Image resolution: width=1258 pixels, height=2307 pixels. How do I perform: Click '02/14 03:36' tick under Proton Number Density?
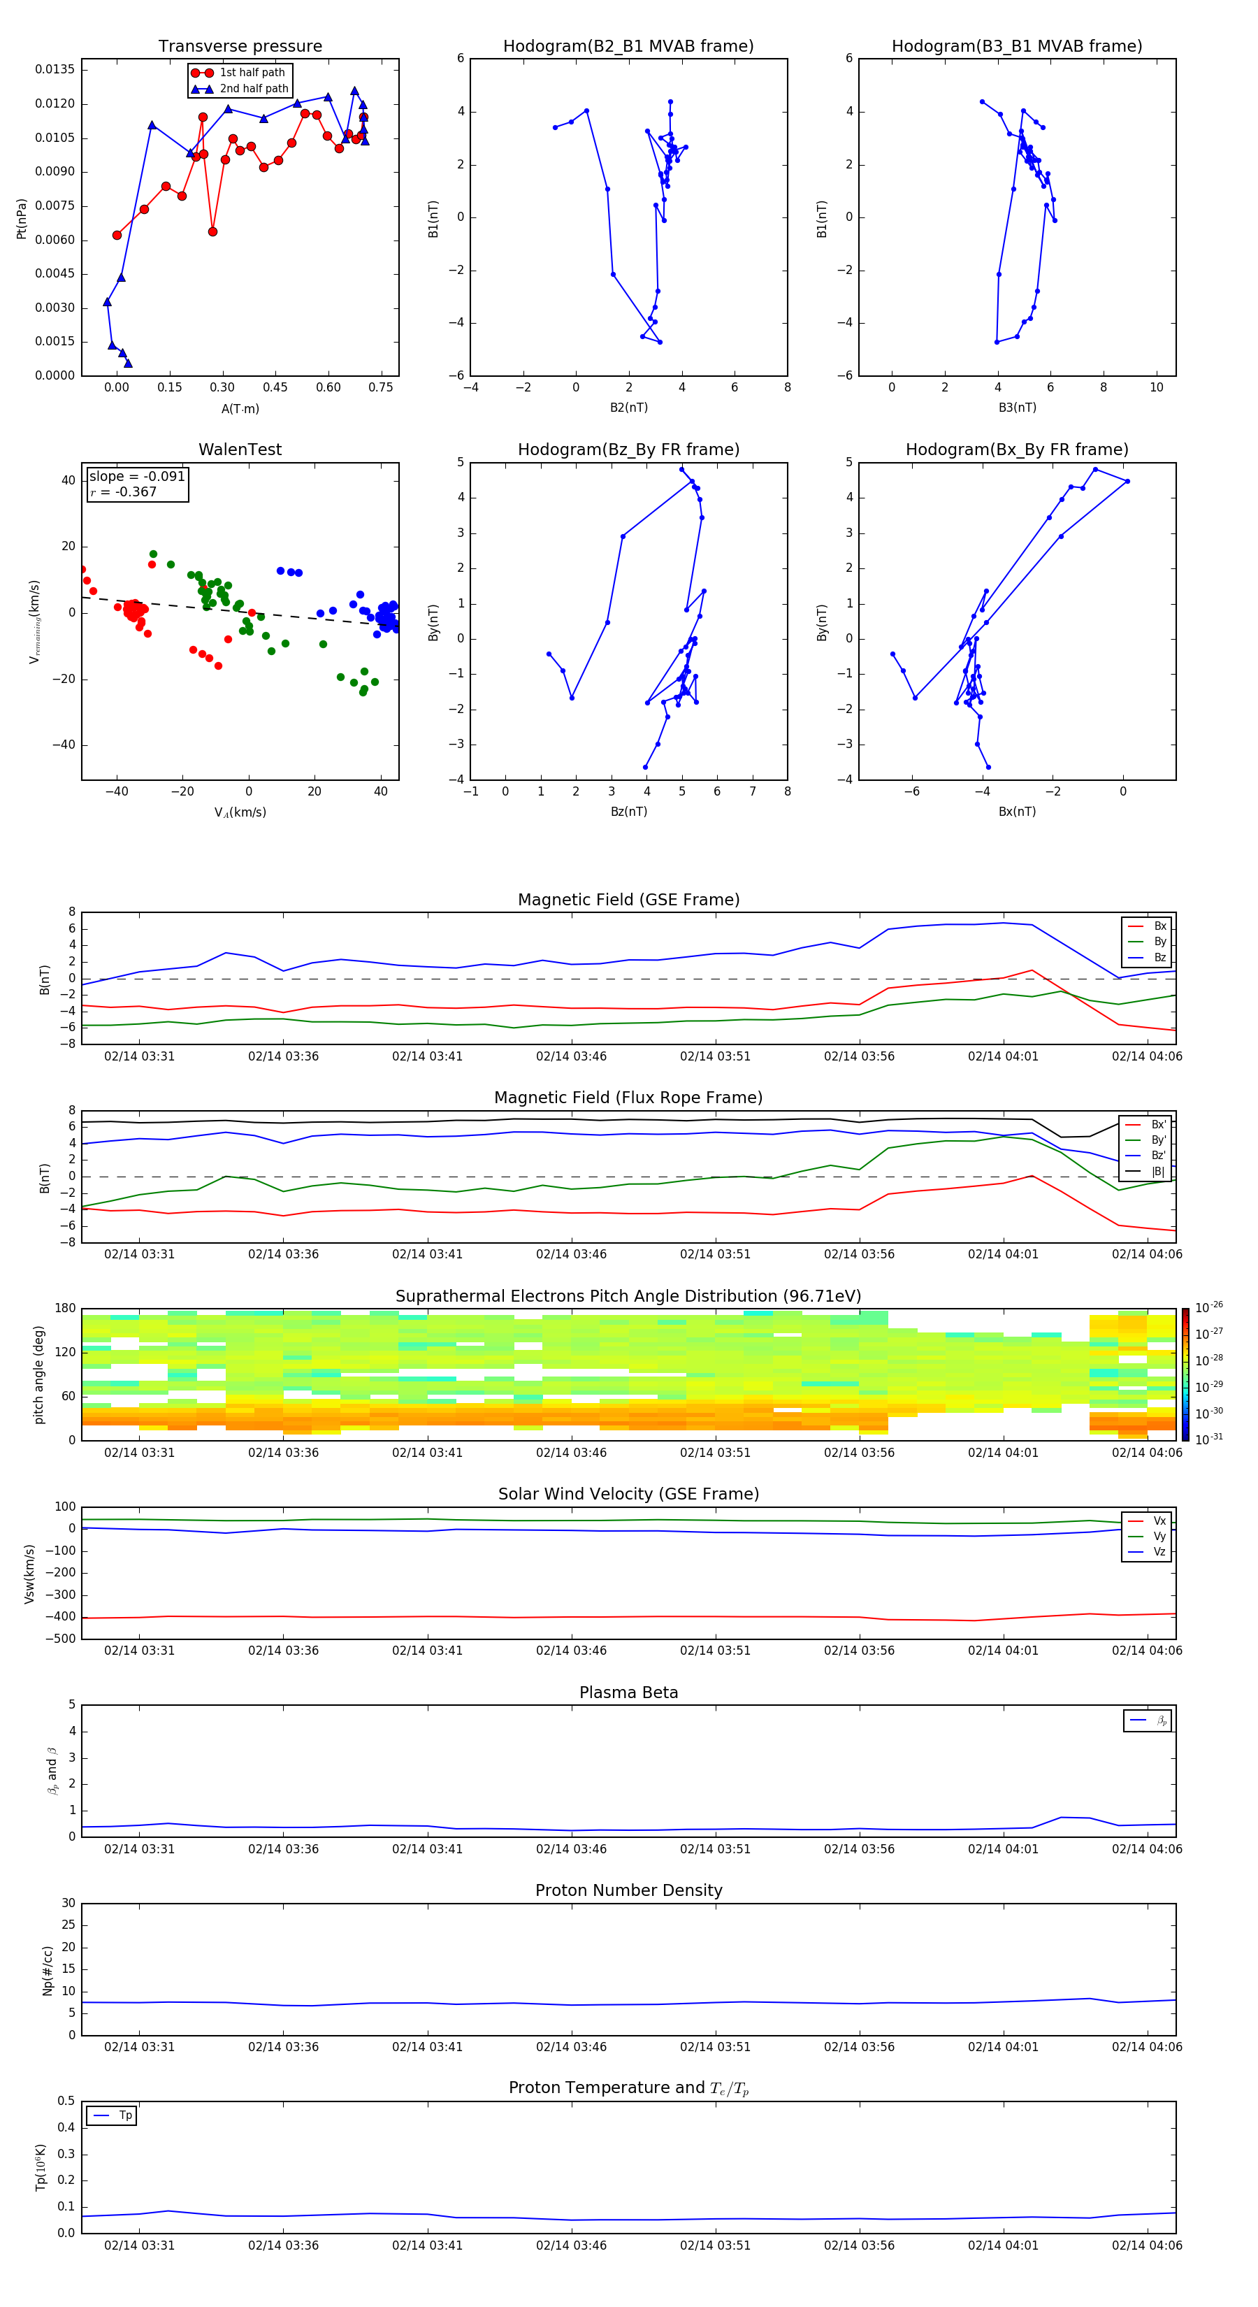coord(283,2047)
